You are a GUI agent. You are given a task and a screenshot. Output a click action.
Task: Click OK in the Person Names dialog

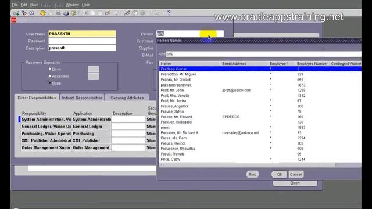(x=279, y=174)
